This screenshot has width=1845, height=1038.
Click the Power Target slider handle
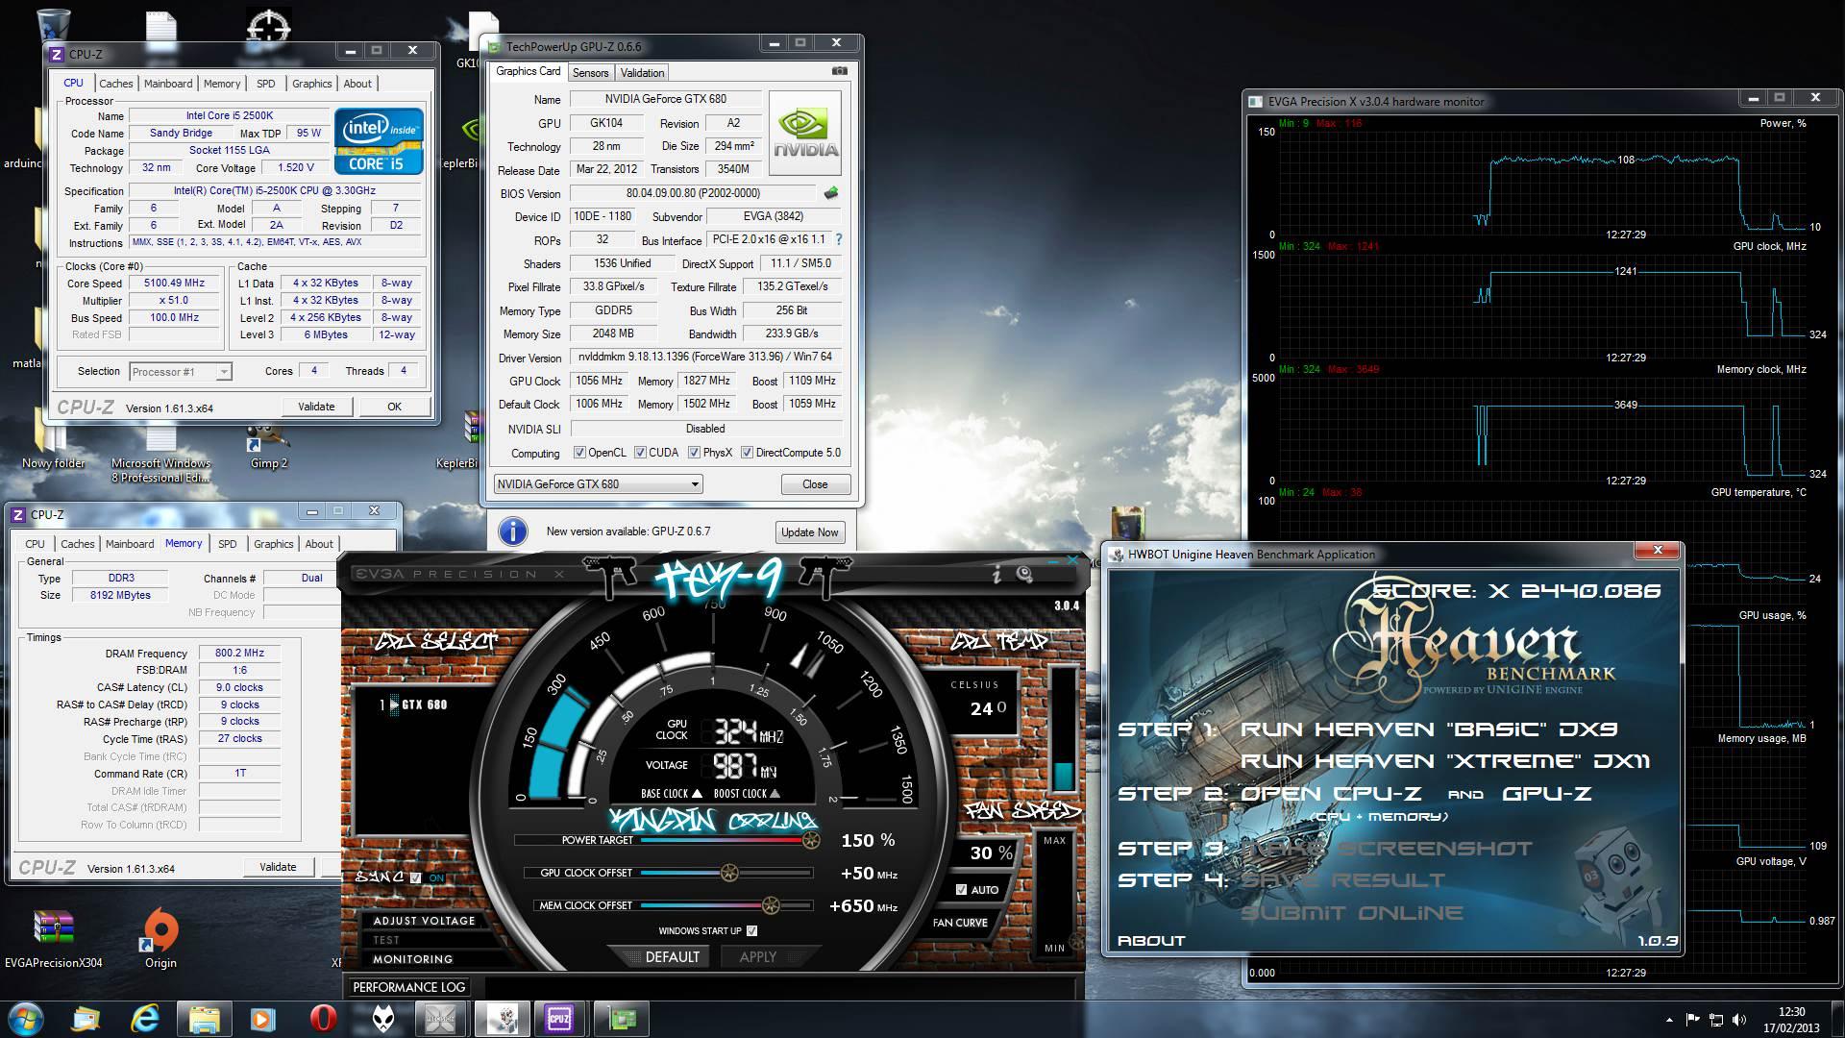(x=811, y=841)
